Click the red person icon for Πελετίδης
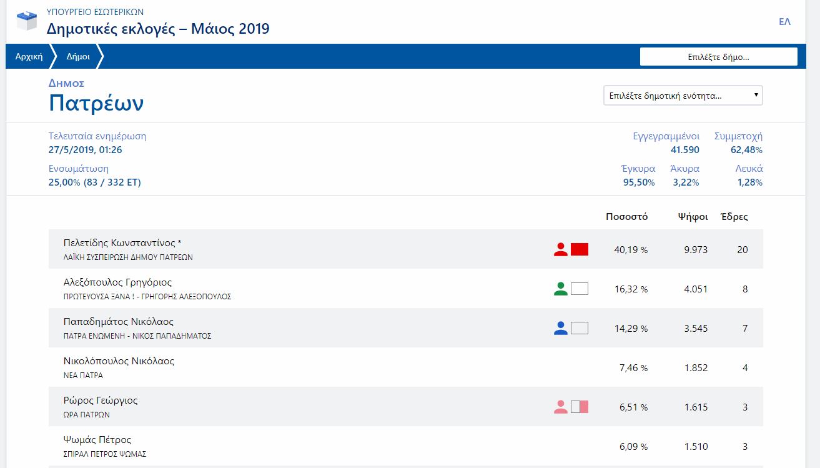 coord(561,249)
